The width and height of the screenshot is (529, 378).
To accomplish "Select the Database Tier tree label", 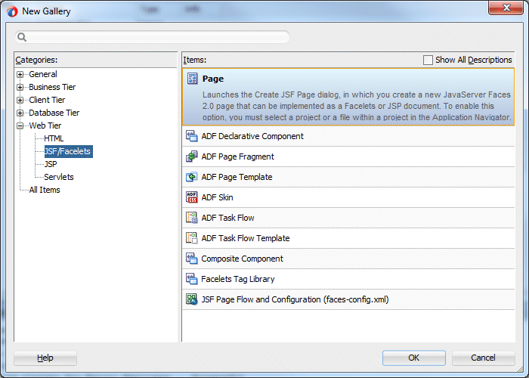I will pyautogui.click(x=54, y=113).
